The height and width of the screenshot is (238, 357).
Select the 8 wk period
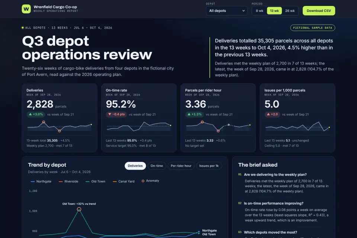coord(259,11)
